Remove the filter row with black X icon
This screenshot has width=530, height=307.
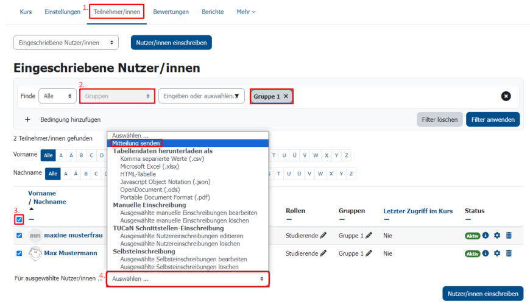[506, 96]
